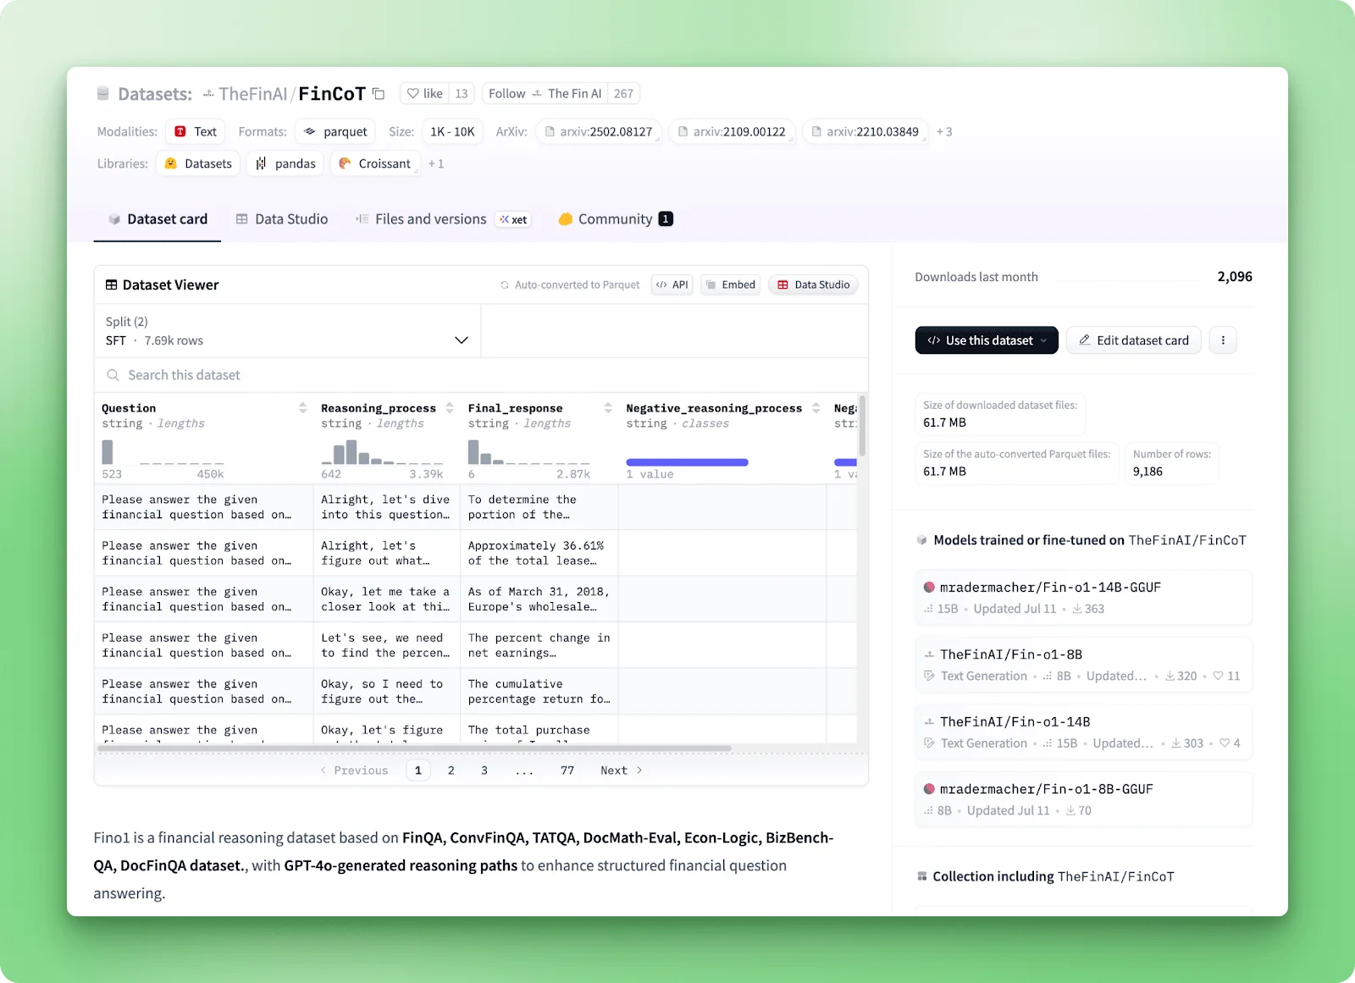Click the cell "Alright, let's dive into this question…"
1355x983 pixels.
pyautogui.click(x=387, y=507)
